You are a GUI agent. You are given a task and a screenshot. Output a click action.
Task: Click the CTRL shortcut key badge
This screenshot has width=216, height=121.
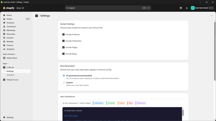144,8
